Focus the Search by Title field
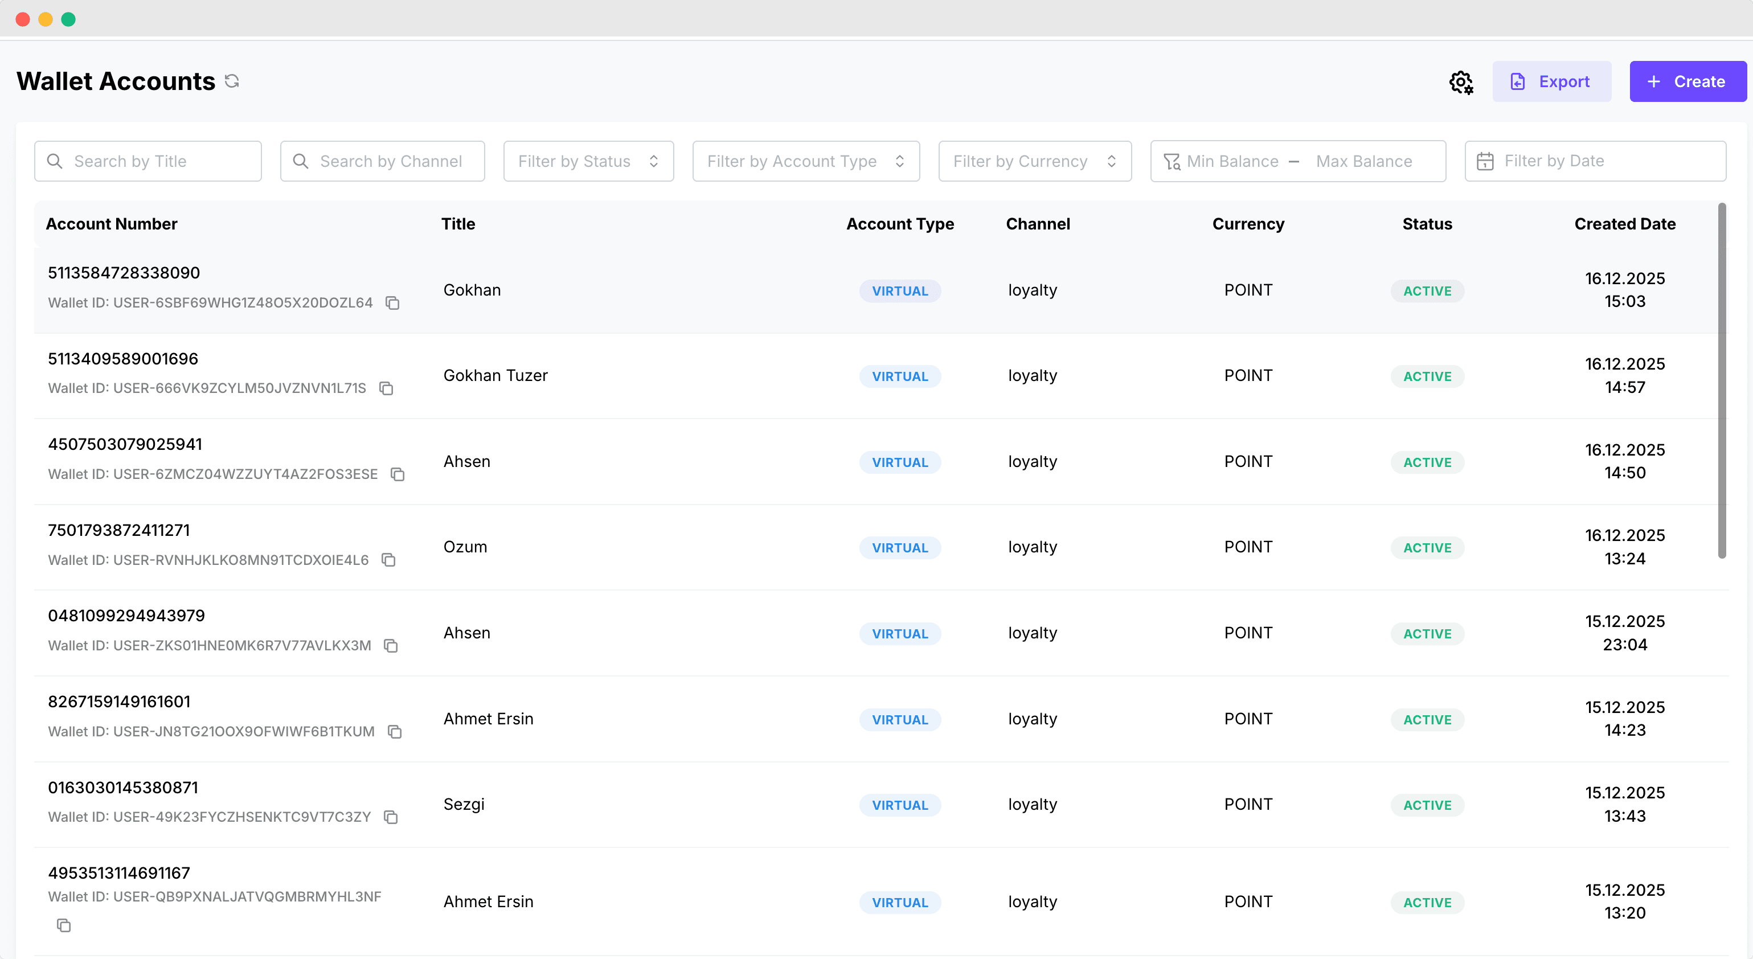 [x=148, y=161]
